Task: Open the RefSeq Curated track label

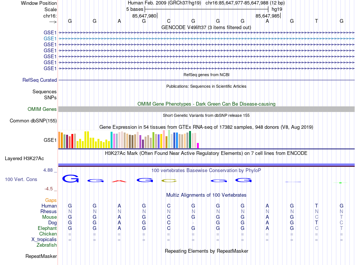Action: (x=40, y=80)
